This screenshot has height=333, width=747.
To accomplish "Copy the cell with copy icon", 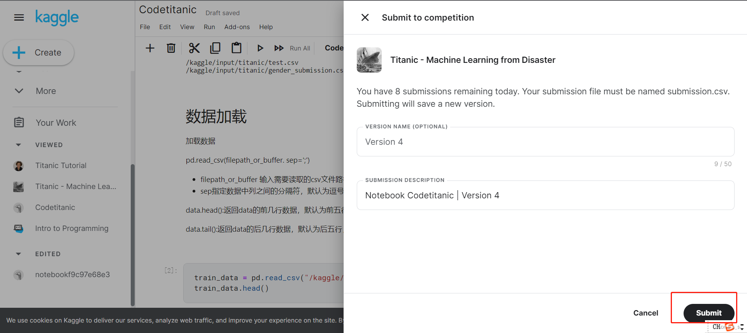I will (215, 48).
